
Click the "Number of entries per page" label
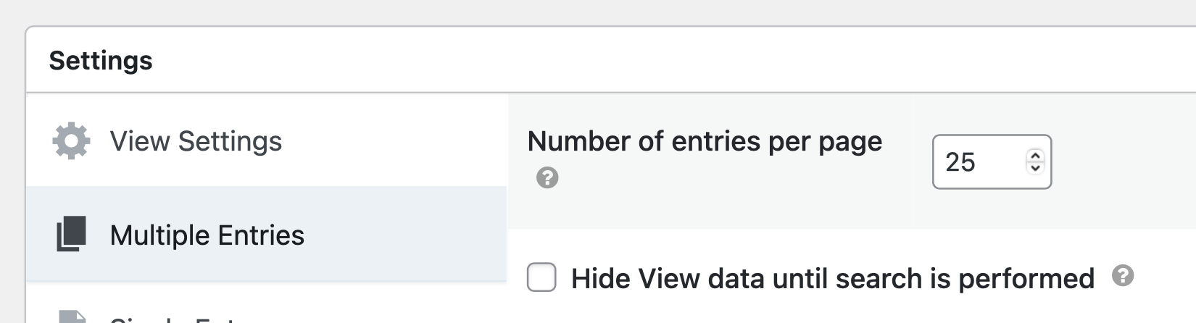click(705, 141)
